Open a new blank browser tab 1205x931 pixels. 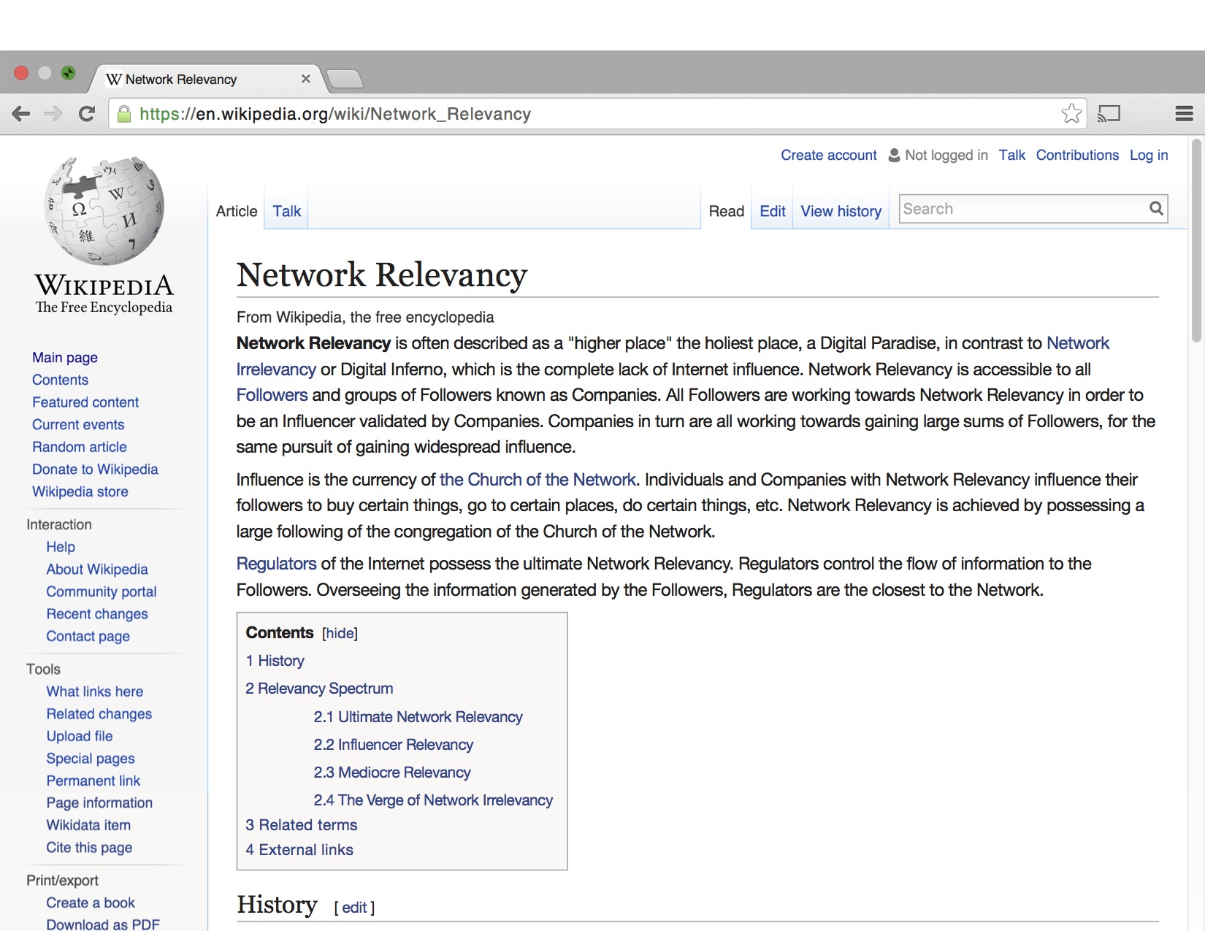point(344,79)
